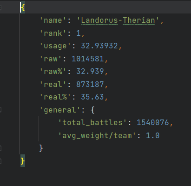Click the value 1.0
The width and height of the screenshot is (191, 186).
pyautogui.click(x=153, y=135)
